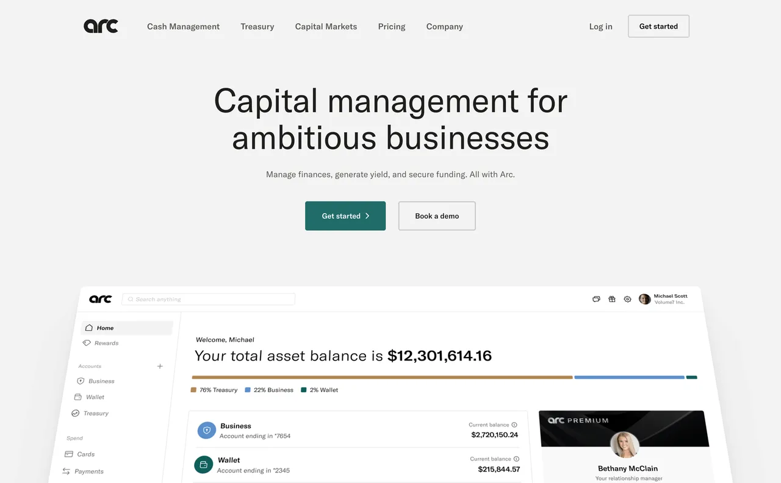Click the Treasury segment of the allocation bar
The image size is (781, 483).
coord(382,377)
